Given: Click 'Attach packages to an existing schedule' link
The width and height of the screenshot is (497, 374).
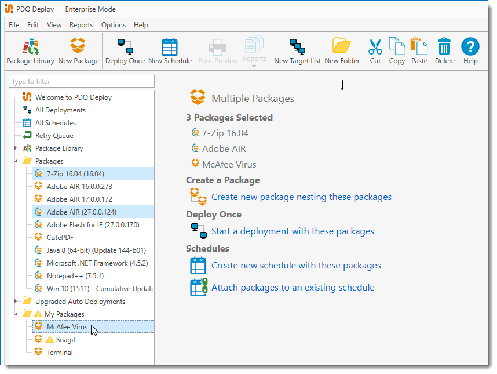Looking at the screenshot, I should pyautogui.click(x=293, y=288).
